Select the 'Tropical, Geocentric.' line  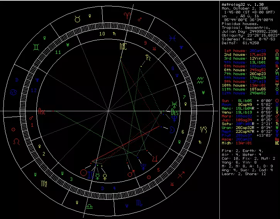click(x=246, y=28)
